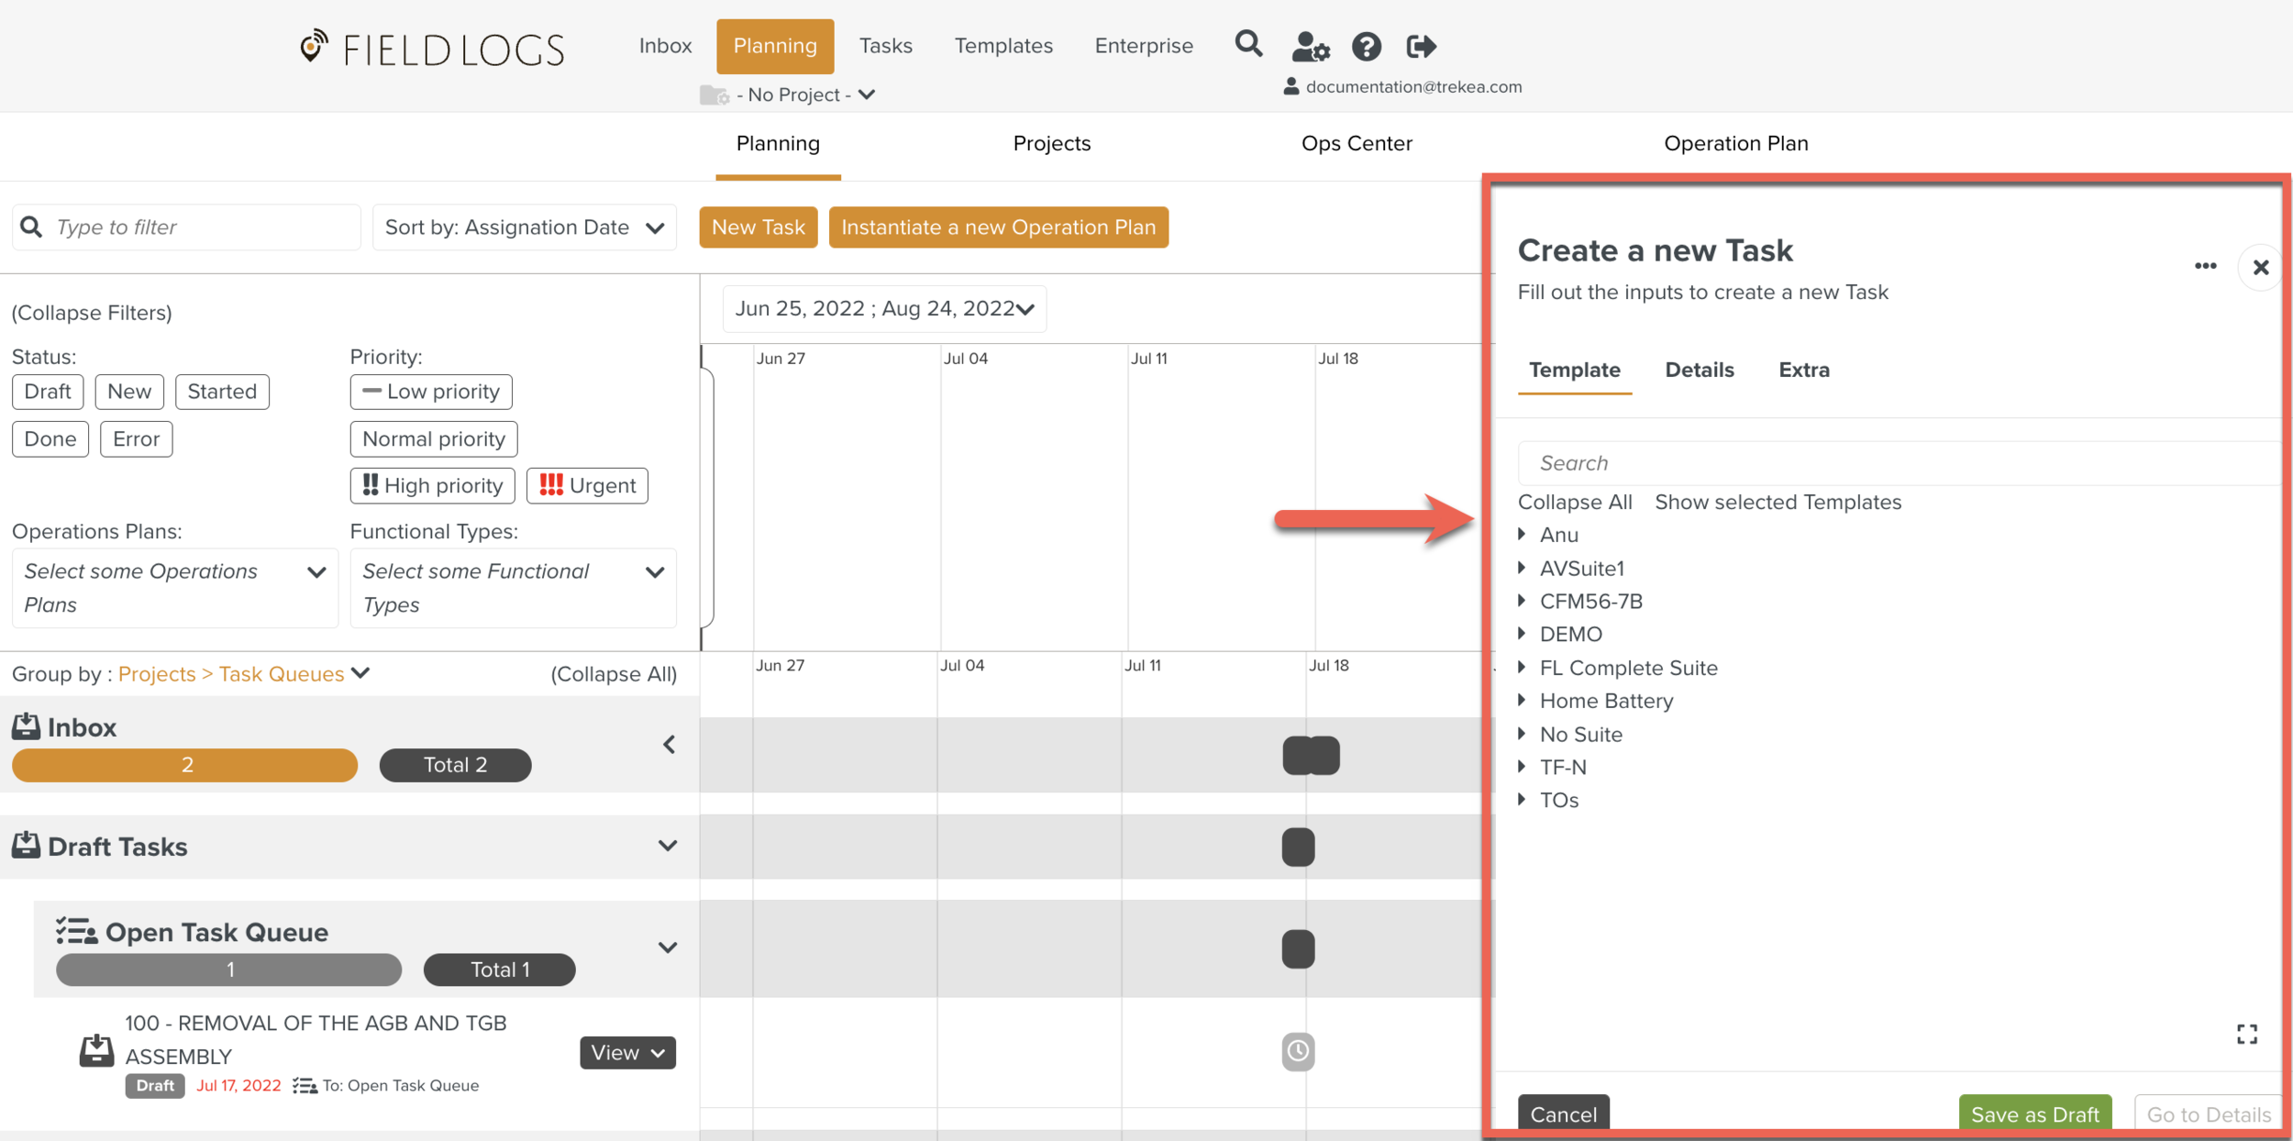Expand the Home Battery suite
This screenshot has width=2293, height=1141.
tap(1522, 701)
